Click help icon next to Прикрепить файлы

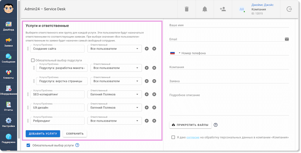coord(216,125)
